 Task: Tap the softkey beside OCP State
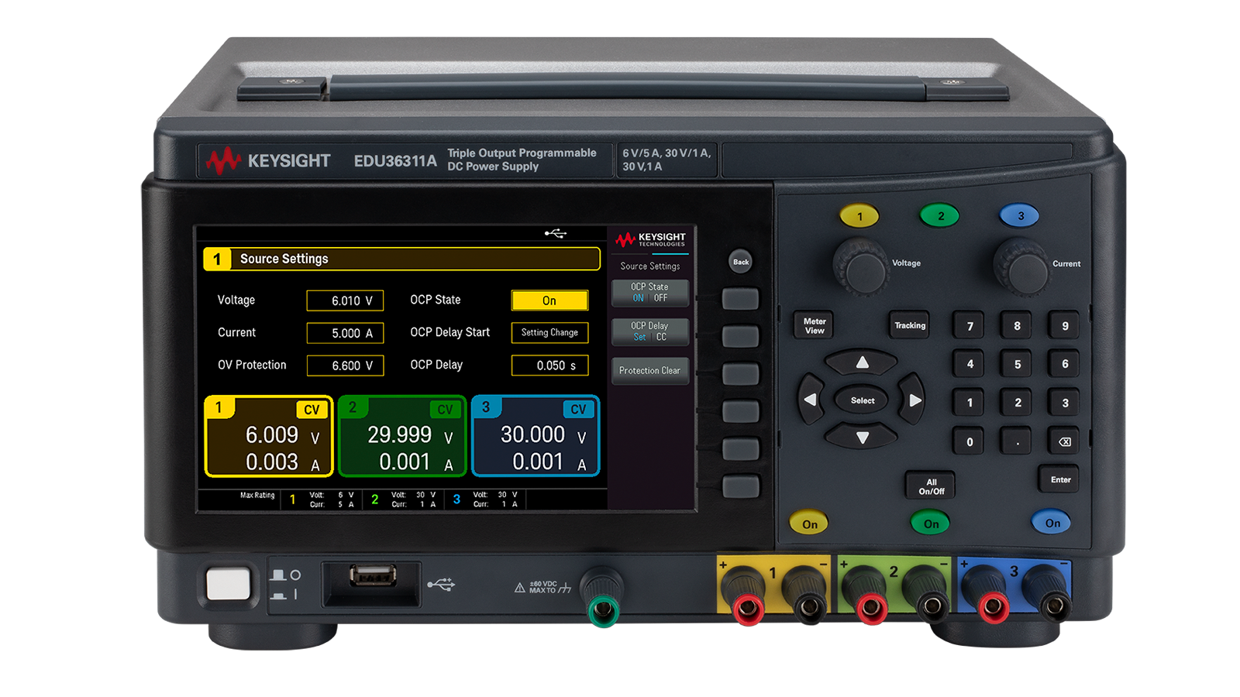[740, 299]
